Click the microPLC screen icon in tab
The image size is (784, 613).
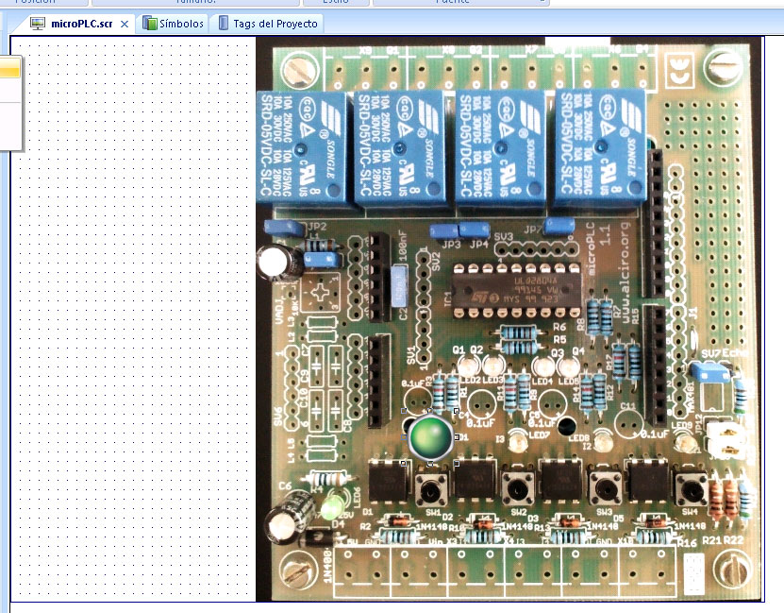point(38,24)
